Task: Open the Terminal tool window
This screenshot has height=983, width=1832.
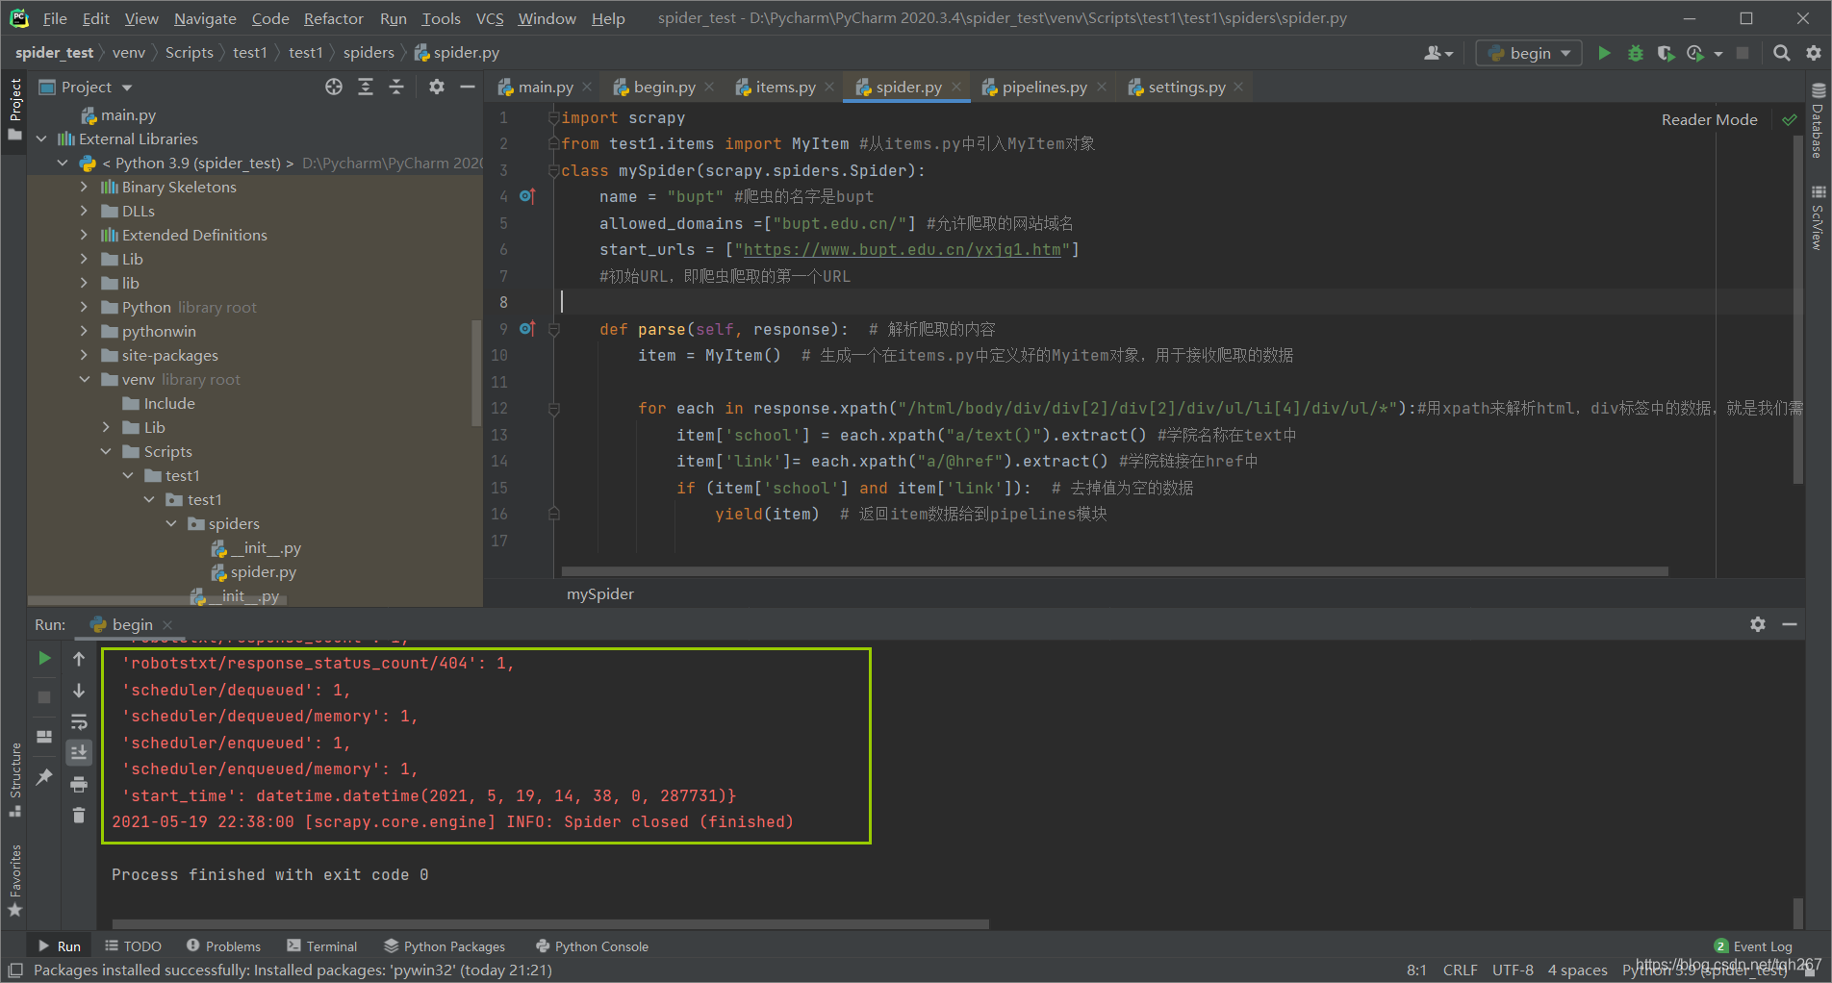Action: pos(321,946)
